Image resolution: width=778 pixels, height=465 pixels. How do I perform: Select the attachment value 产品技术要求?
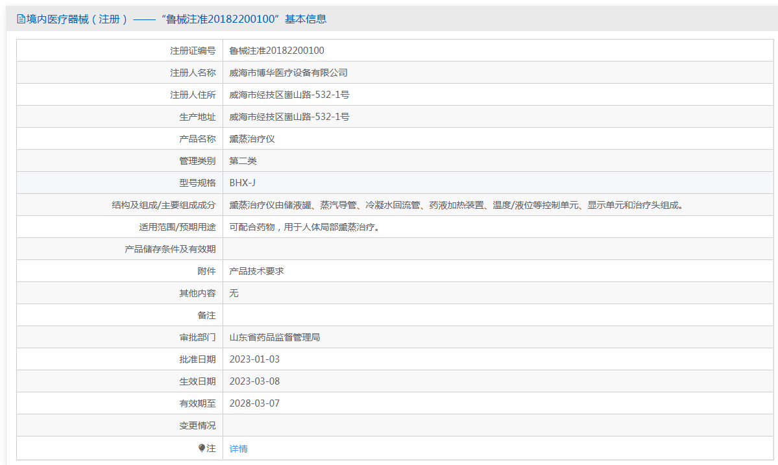point(256,271)
